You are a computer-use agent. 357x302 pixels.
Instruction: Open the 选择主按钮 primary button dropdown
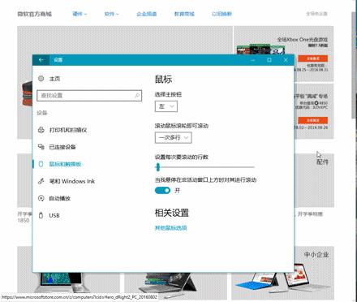(166, 106)
